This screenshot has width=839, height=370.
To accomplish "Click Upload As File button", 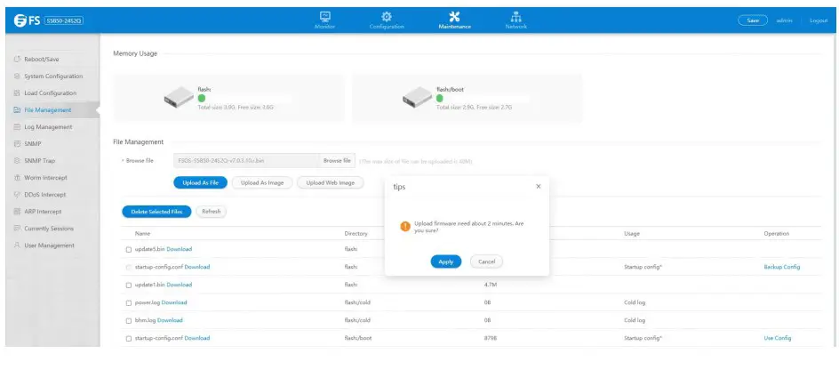I will [x=201, y=182].
